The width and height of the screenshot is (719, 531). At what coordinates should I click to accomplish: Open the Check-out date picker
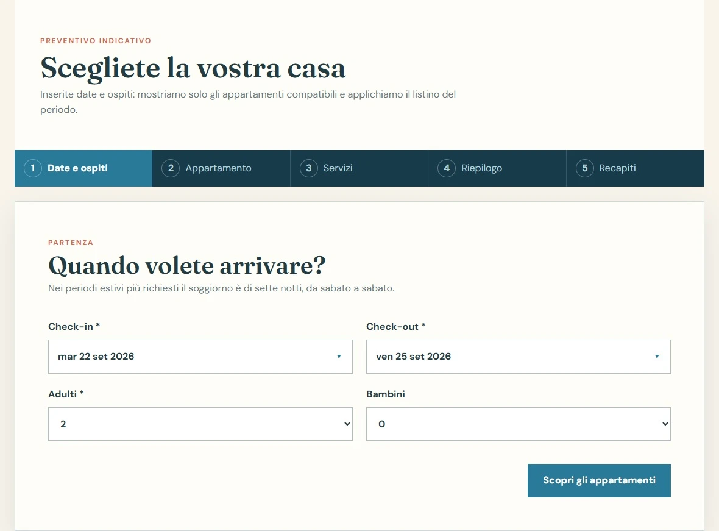[x=518, y=357]
